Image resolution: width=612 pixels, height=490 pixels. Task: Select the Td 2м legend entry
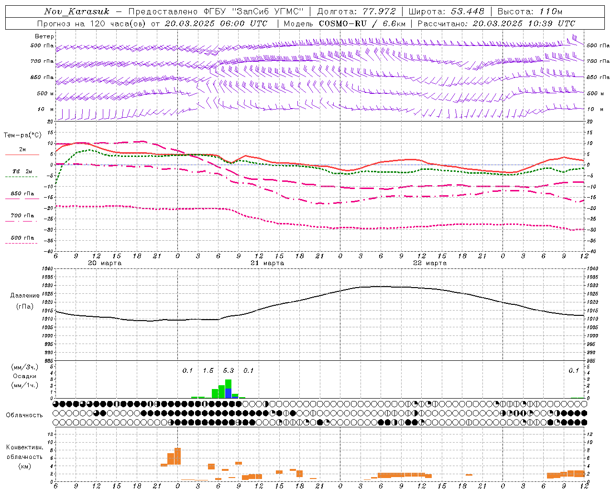click(x=22, y=171)
